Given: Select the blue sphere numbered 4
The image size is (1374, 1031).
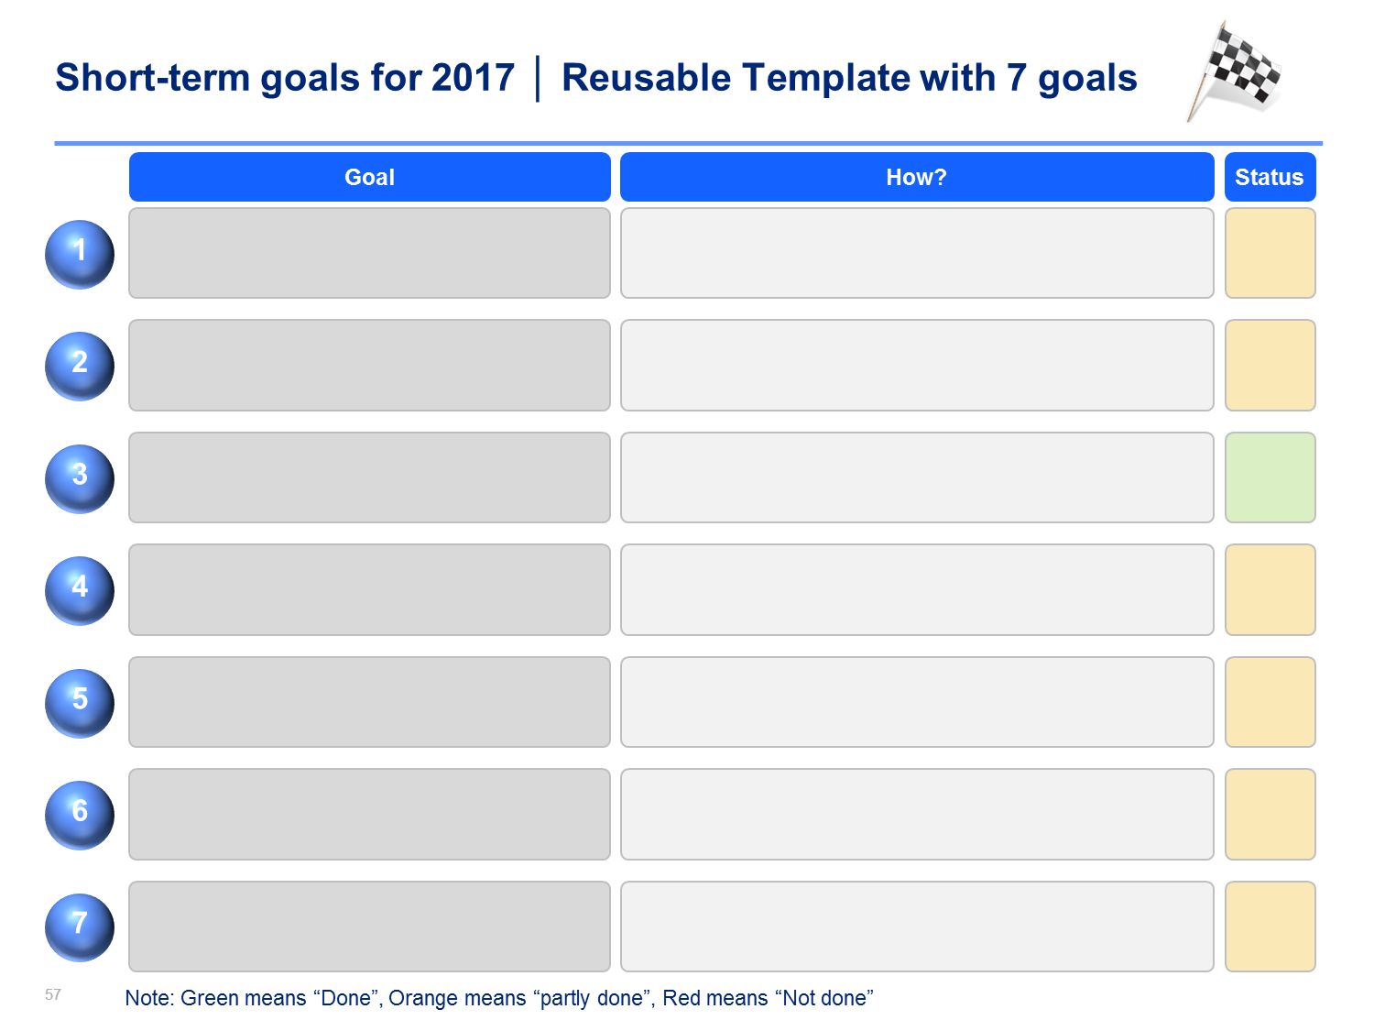Looking at the screenshot, I should [x=80, y=590].
